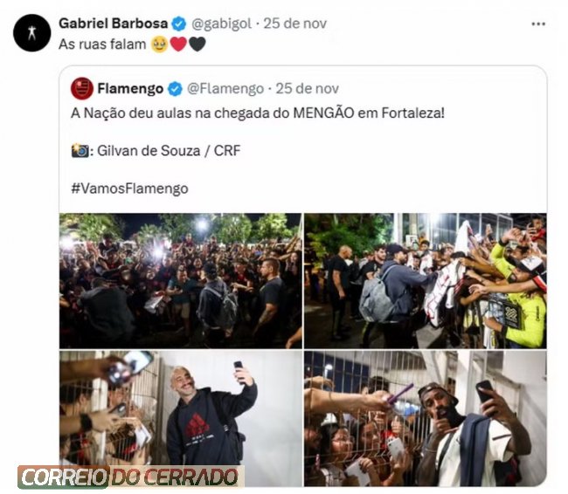Open the night crowd photo thumbnail
The height and width of the screenshot is (494, 568).
pos(181,281)
